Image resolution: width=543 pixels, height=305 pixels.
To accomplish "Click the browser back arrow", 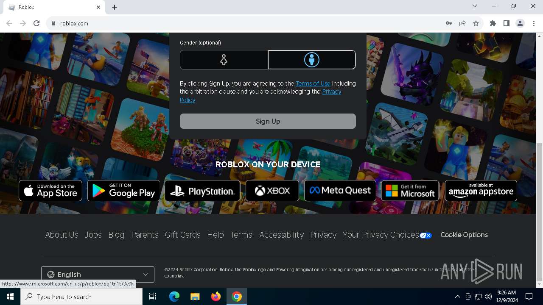I will pos(9,23).
